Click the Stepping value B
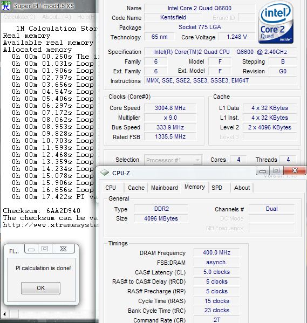This screenshot has width=307, height=323. tap(283, 61)
